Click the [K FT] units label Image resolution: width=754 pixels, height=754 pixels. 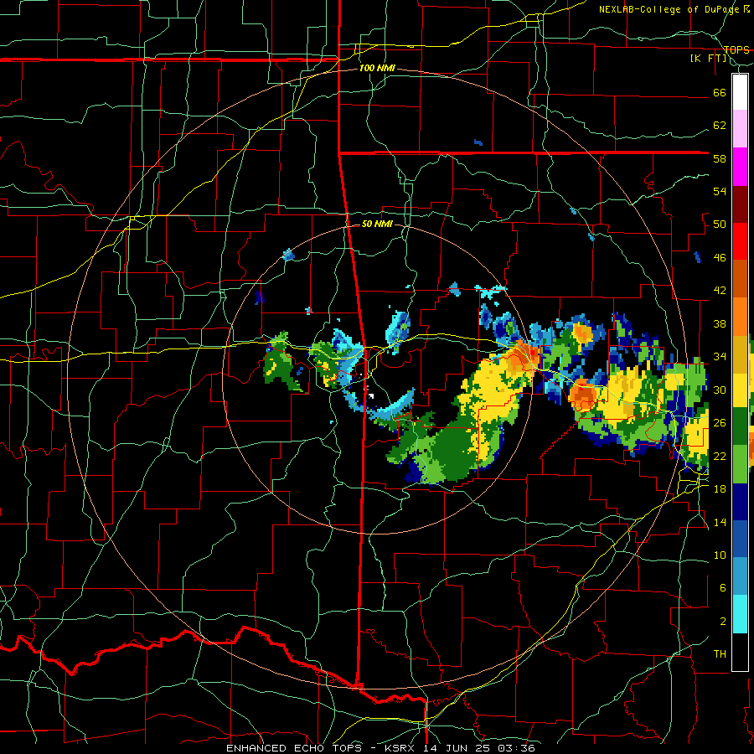pyautogui.click(x=709, y=59)
